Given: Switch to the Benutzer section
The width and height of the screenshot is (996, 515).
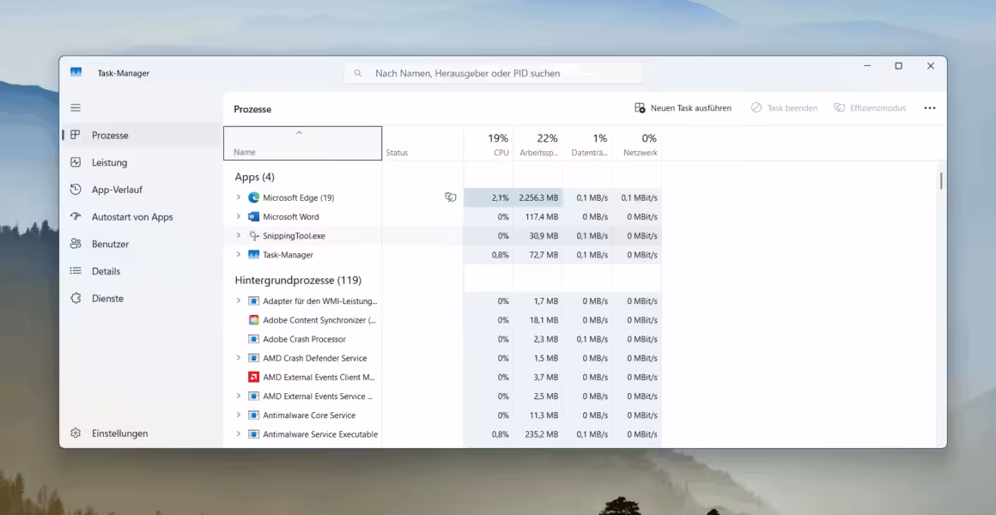Looking at the screenshot, I should (x=112, y=244).
